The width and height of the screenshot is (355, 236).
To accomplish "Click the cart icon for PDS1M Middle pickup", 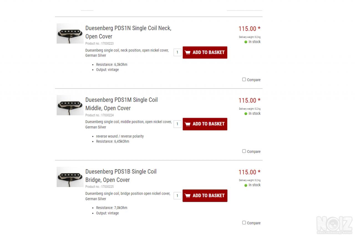I will [188, 124].
